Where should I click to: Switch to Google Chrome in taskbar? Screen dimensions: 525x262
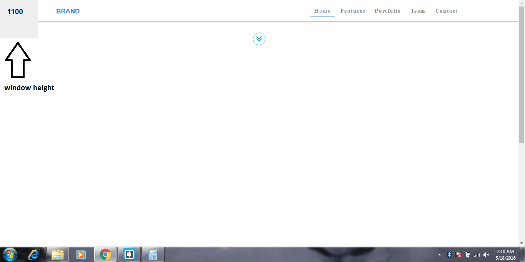pos(105,254)
